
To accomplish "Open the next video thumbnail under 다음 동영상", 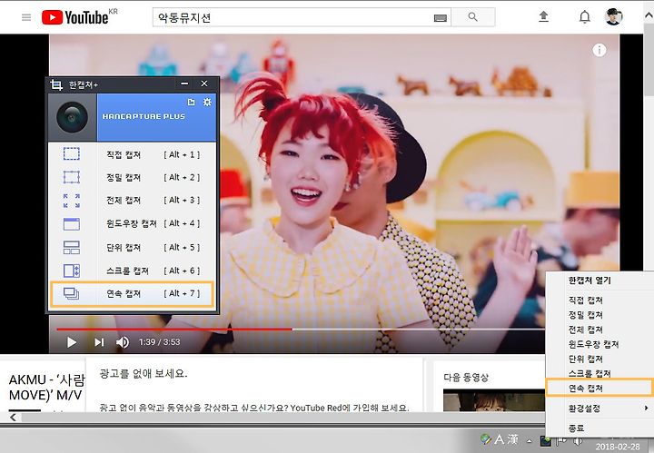I will point(493,400).
